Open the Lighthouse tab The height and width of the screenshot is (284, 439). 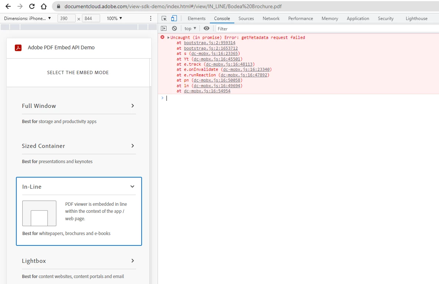417,19
